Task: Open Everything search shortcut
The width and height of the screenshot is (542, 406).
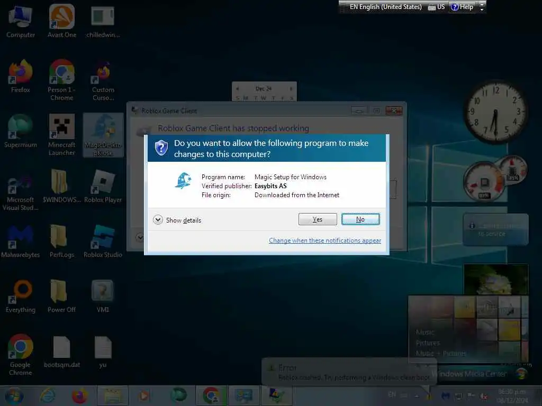Action: [21, 296]
